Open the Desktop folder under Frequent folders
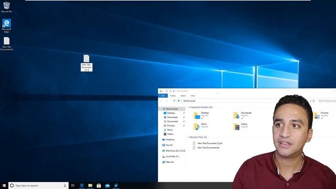 point(202,115)
